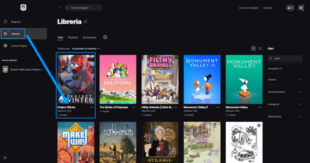Viewport: 310px width, 163px height.
Task: Add a new collection with the plus icon
Action: pyautogui.click(x=105, y=37)
